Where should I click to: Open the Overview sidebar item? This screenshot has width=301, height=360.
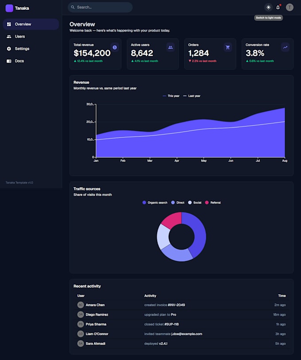tap(31, 24)
